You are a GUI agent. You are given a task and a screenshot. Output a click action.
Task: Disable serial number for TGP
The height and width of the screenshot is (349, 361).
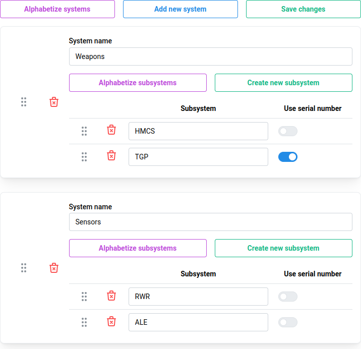tap(287, 157)
